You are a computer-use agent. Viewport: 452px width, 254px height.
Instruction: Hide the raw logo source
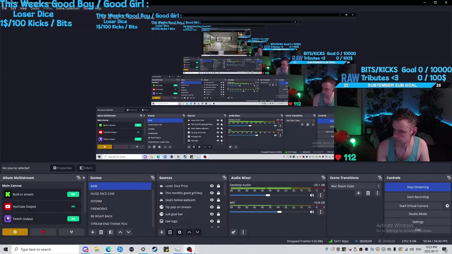212,221
